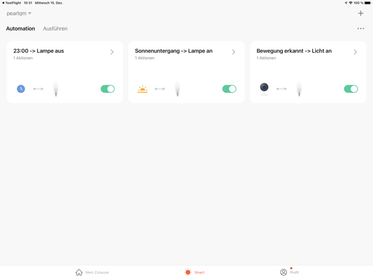373x279 pixels.
Task: Turn off Bewegung erkannt Licht an switch
Action: pos(351,89)
